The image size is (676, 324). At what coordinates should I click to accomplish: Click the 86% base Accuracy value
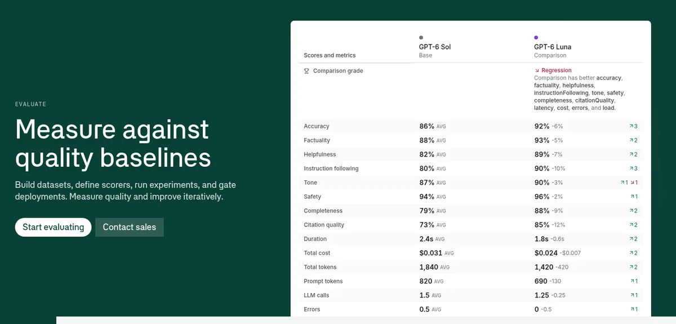click(427, 126)
